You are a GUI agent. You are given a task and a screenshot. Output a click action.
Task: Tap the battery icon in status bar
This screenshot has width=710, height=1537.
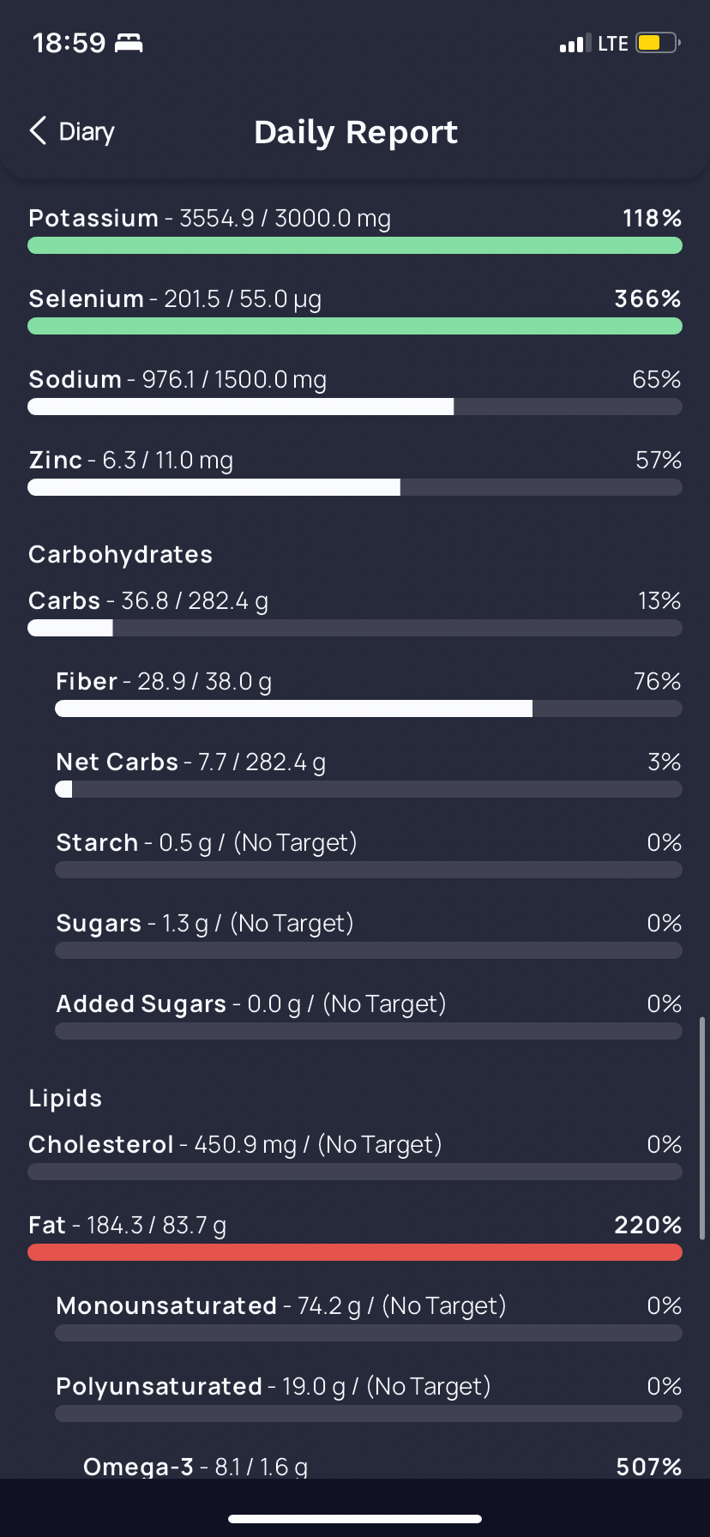[x=658, y=43]
